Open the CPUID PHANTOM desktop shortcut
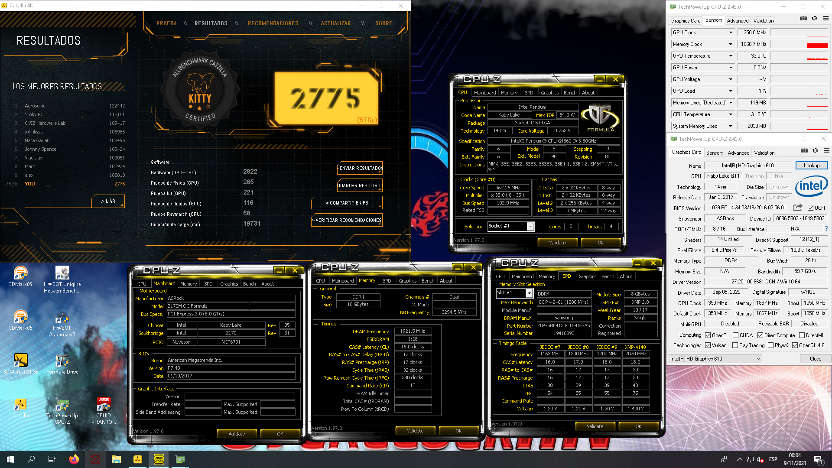The height and width of the screenshot is (468, 832). pos(104,411)
